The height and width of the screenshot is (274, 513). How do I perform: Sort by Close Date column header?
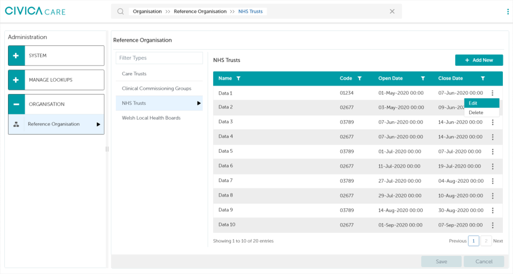[450, 79]
